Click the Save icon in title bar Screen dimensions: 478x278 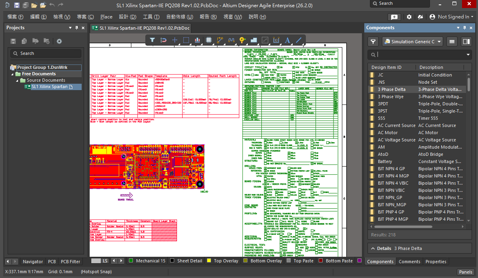pos(17,5)
